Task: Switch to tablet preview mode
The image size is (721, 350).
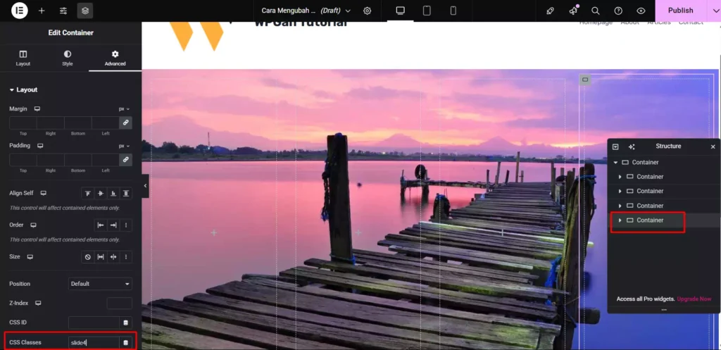Action: coord(427,11)
